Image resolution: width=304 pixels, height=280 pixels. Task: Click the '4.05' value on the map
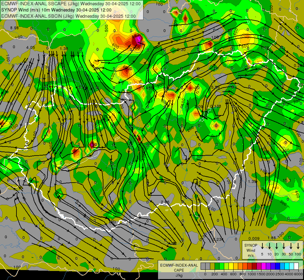pos(31,48)
